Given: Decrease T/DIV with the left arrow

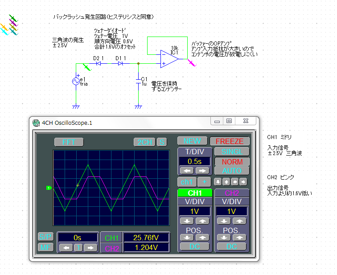Looking at the screenshot, I should tap(187, 171).
